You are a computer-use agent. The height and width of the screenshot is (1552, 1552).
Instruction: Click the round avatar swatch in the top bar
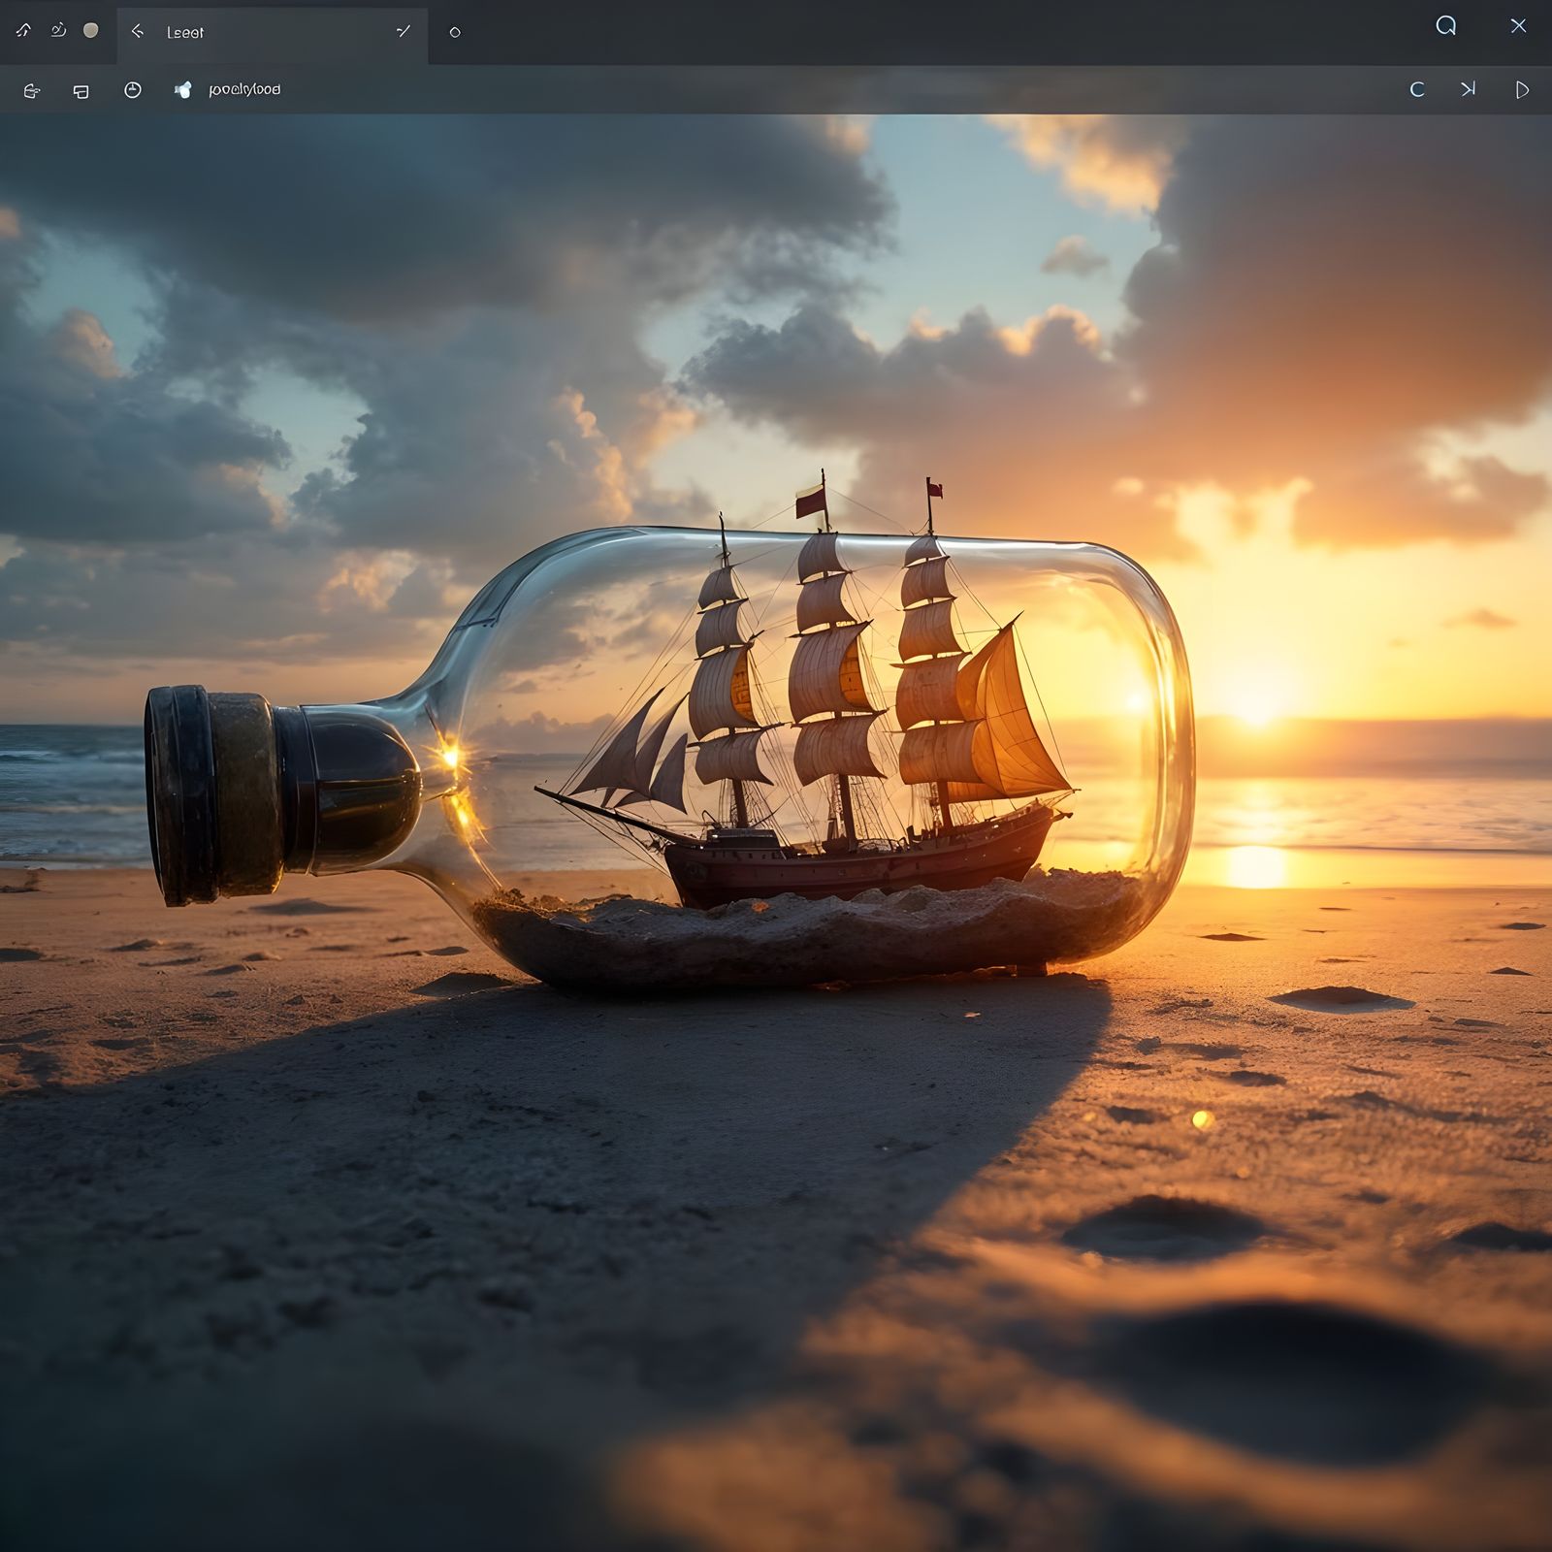90,31
